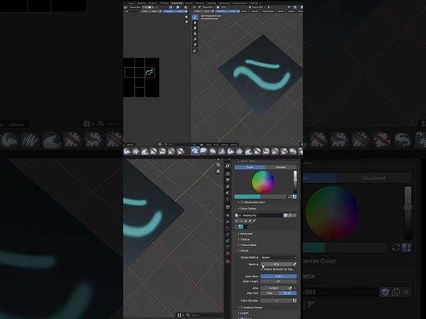Open the Texture properties checker tab icon

(x=228, y=261)
